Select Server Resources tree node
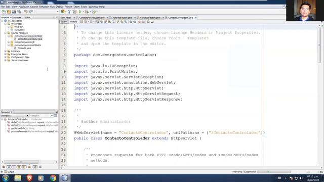324x182 pixels. click(x=20, y=60)
